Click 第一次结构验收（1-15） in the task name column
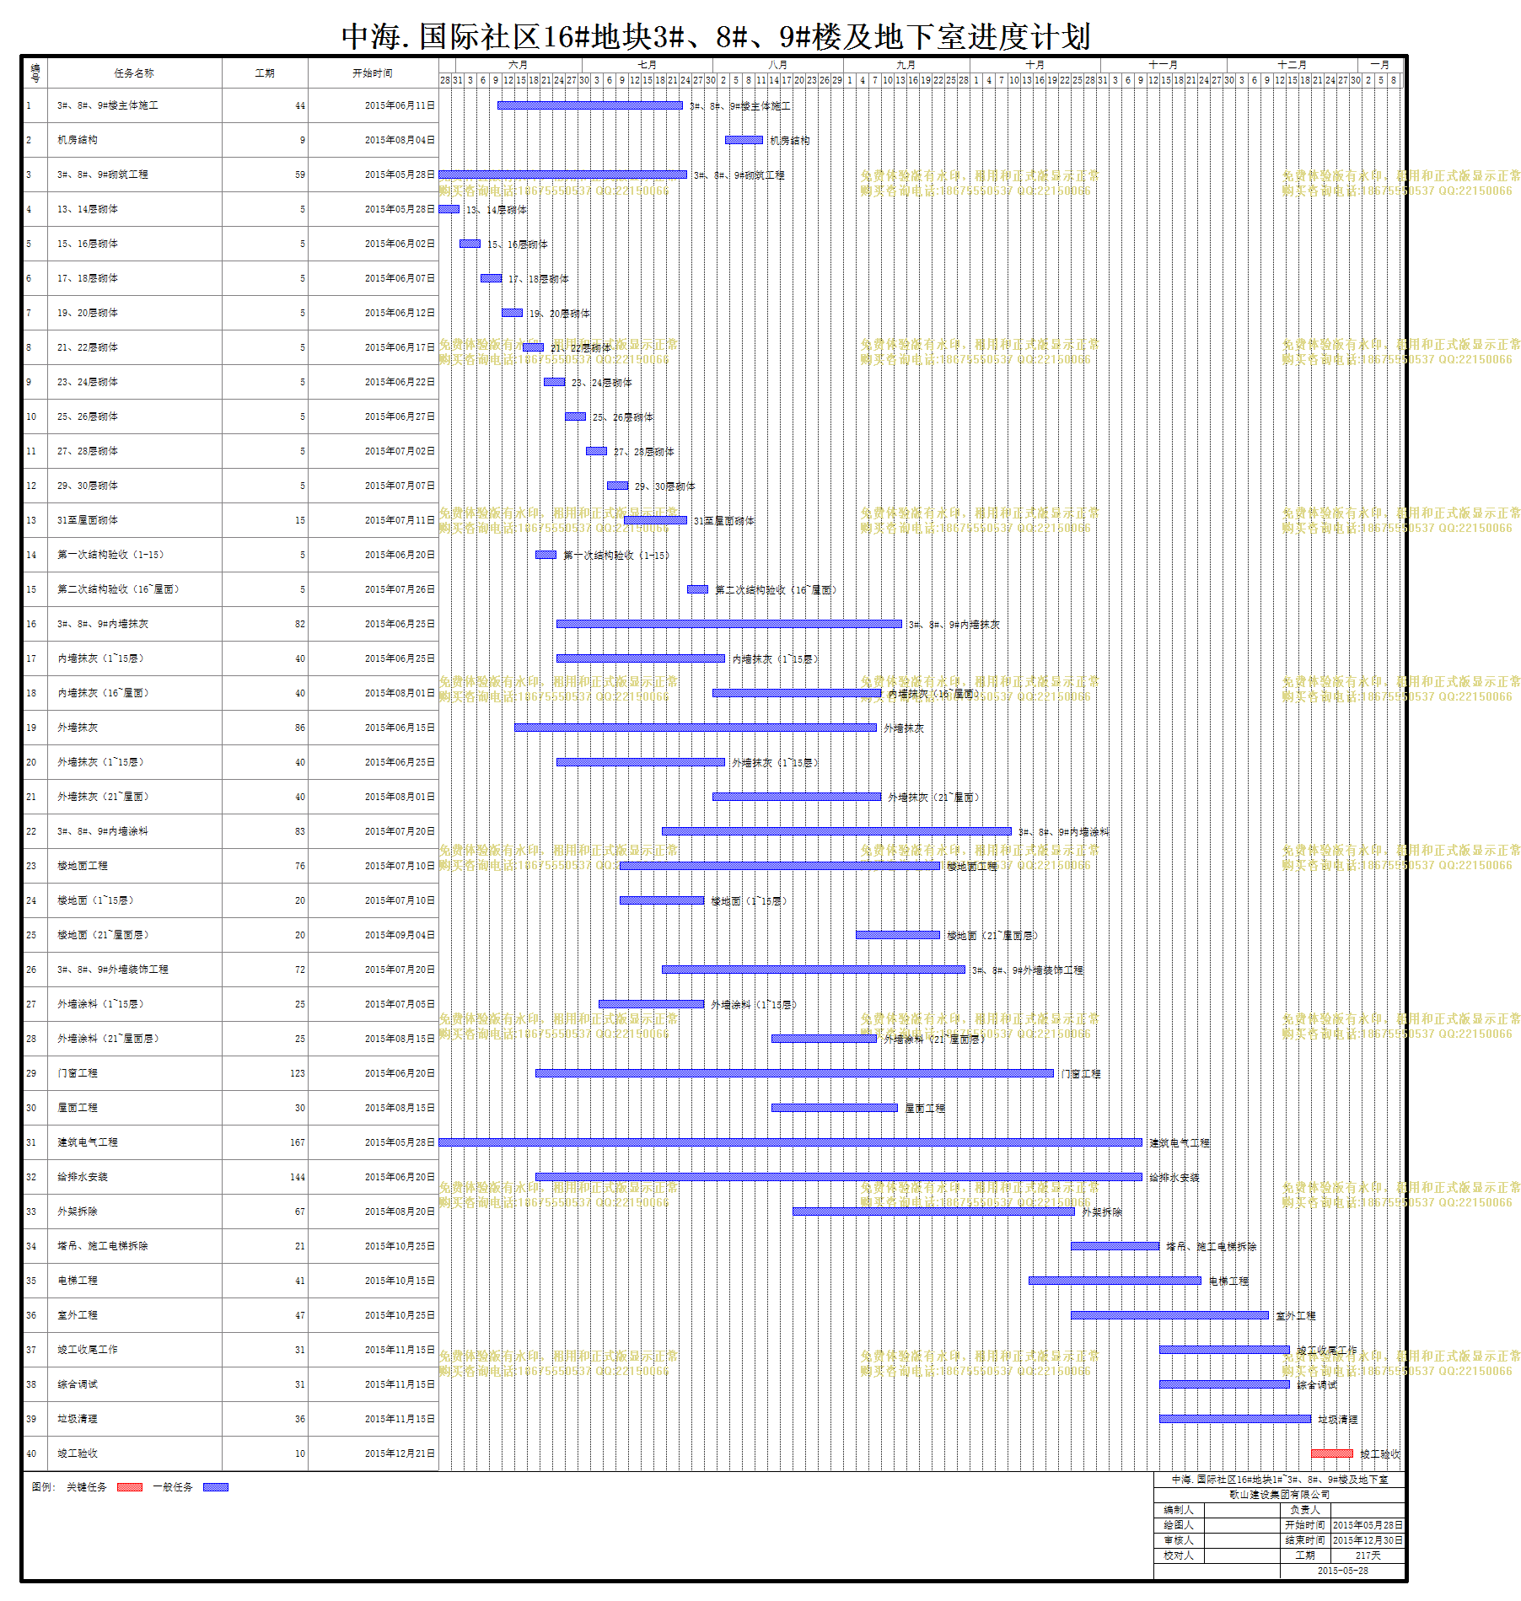Viewport: 1521px width, 1601px height. [x=110, y=555]
